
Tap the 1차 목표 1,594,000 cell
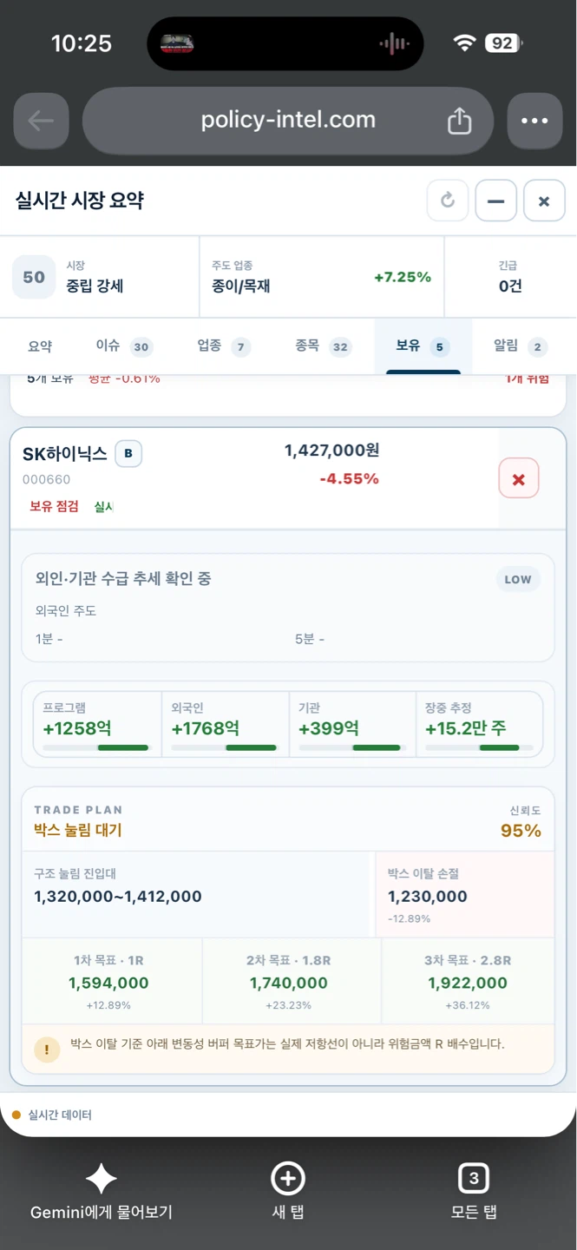108,982
